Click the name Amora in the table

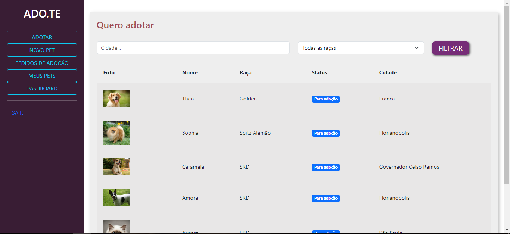point(190,198)
